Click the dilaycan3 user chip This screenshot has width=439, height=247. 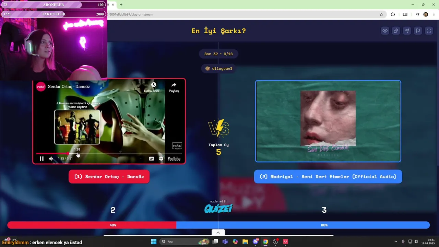[x=218, y=69]
